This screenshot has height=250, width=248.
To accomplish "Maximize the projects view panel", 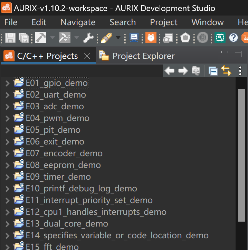I will [x=238, y=54].
